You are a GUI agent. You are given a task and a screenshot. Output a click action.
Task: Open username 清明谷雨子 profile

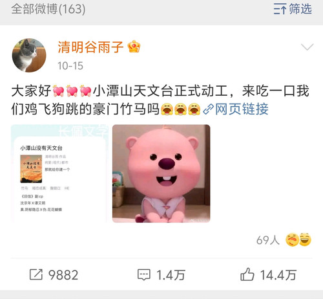(90, 47)
